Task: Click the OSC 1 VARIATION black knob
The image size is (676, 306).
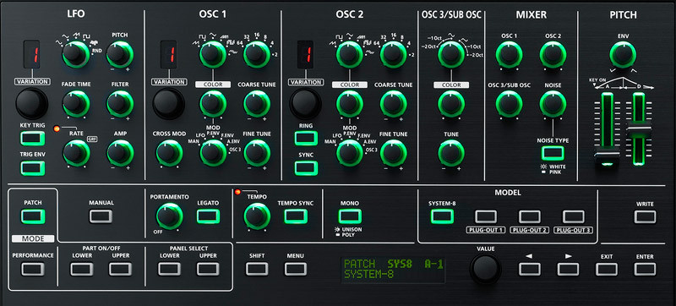Action: (168, 103)
